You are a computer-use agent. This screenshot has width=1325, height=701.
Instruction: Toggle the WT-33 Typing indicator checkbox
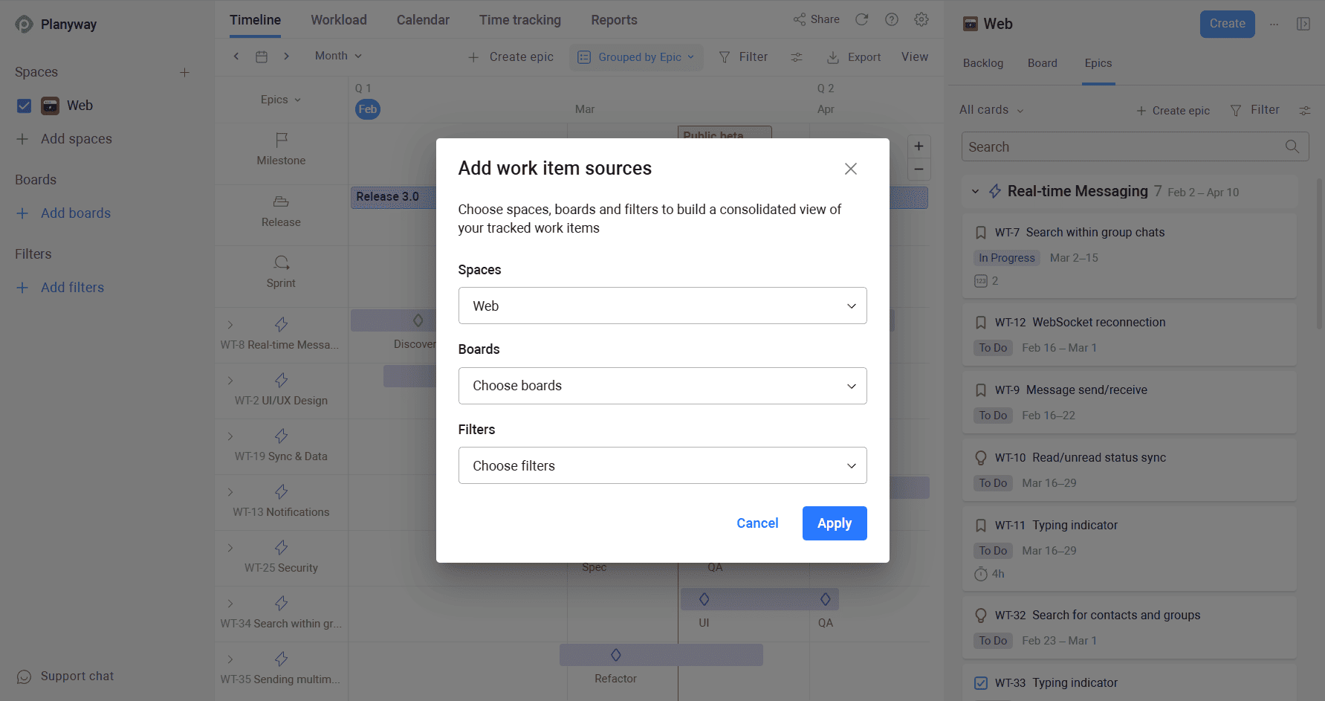coord(981,682)
